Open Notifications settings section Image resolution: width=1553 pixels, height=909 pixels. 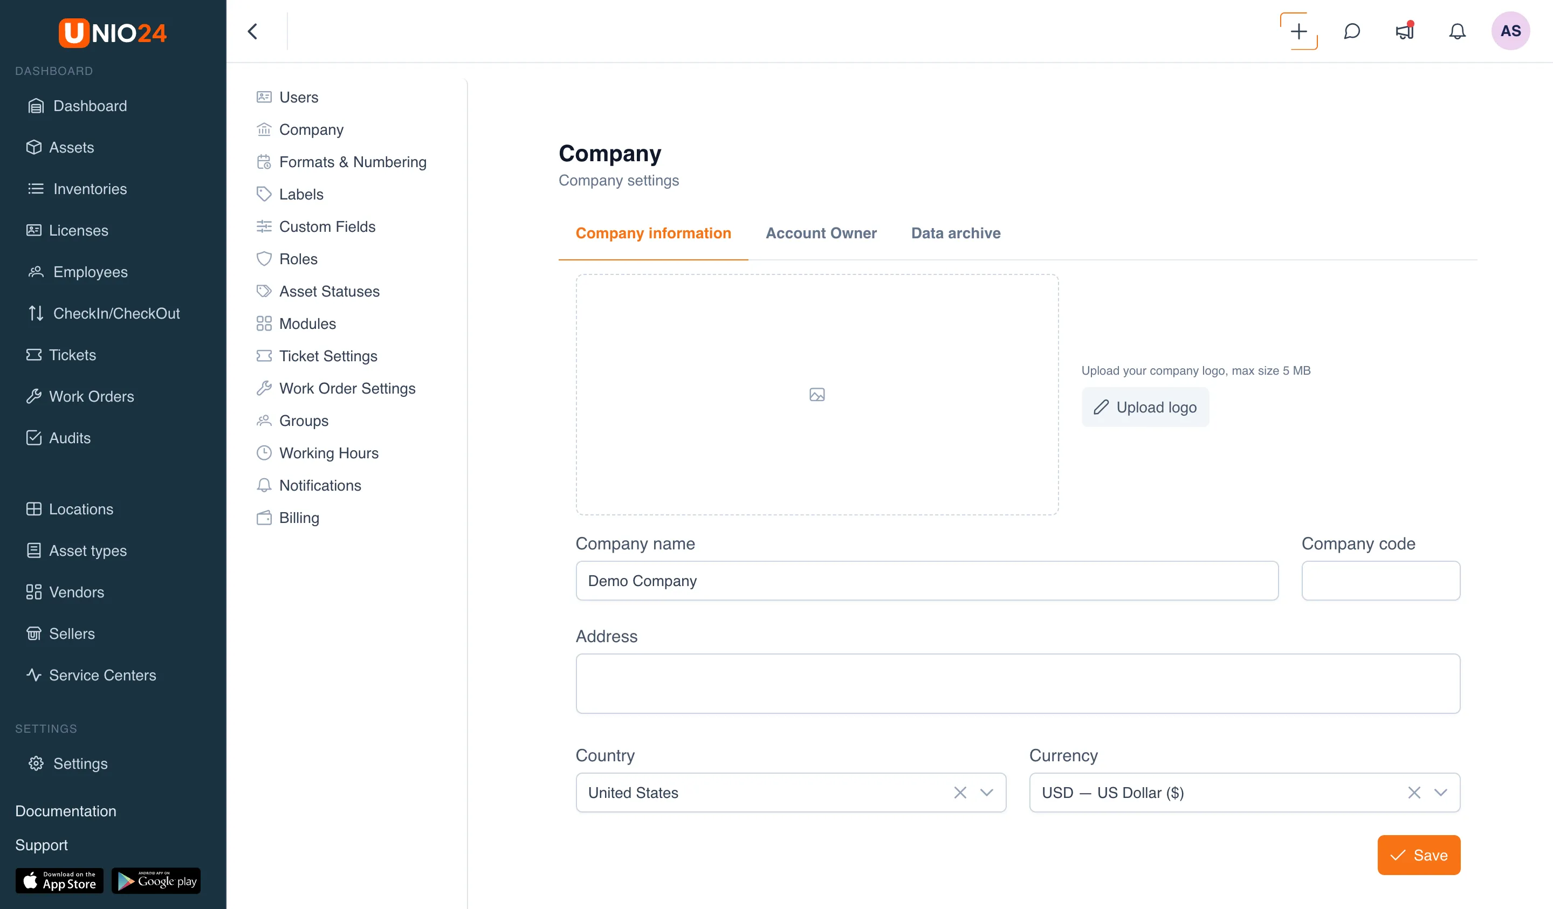(308, 486)
